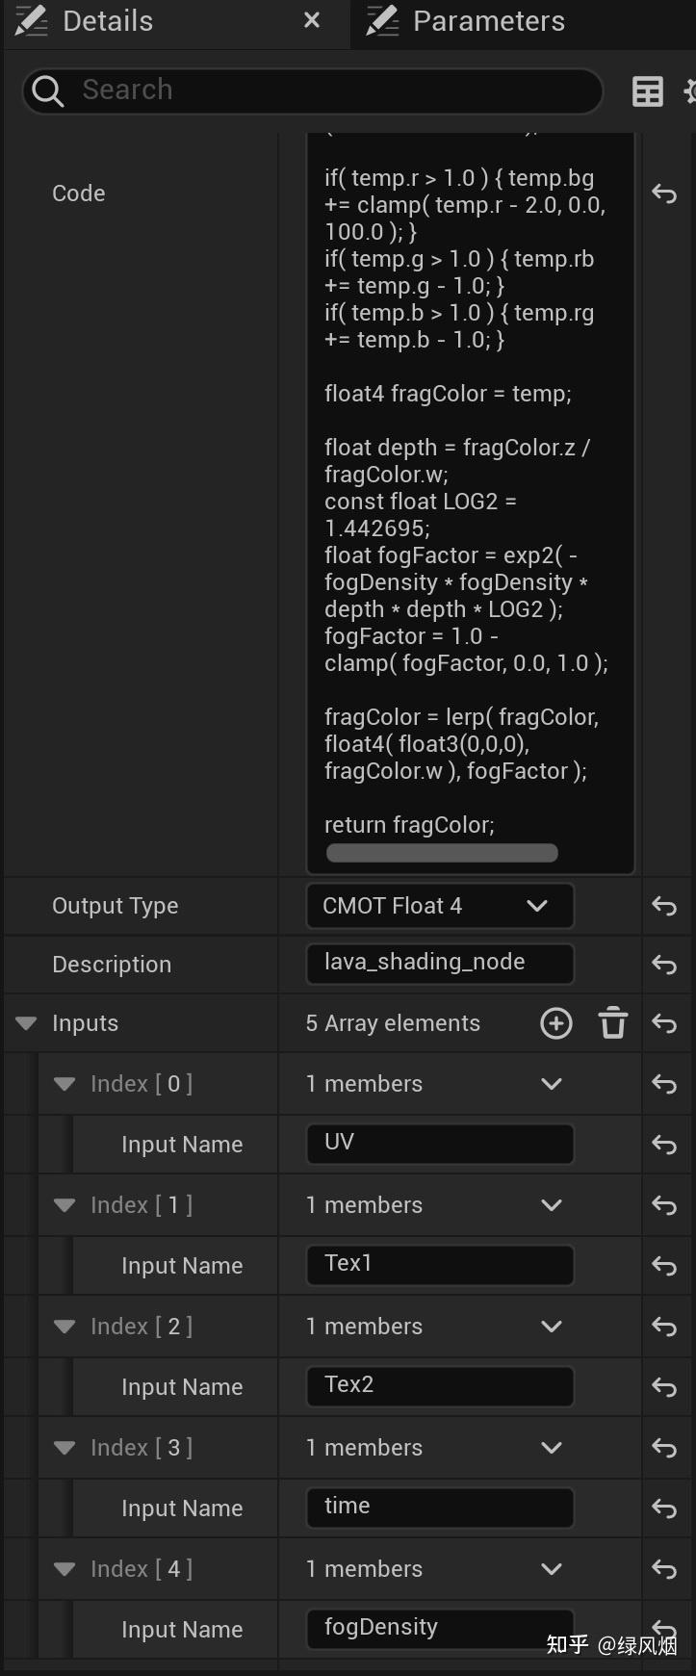696x1676 pixels.
Task: Reset Output Type to default value
Action: pos(664,906)
